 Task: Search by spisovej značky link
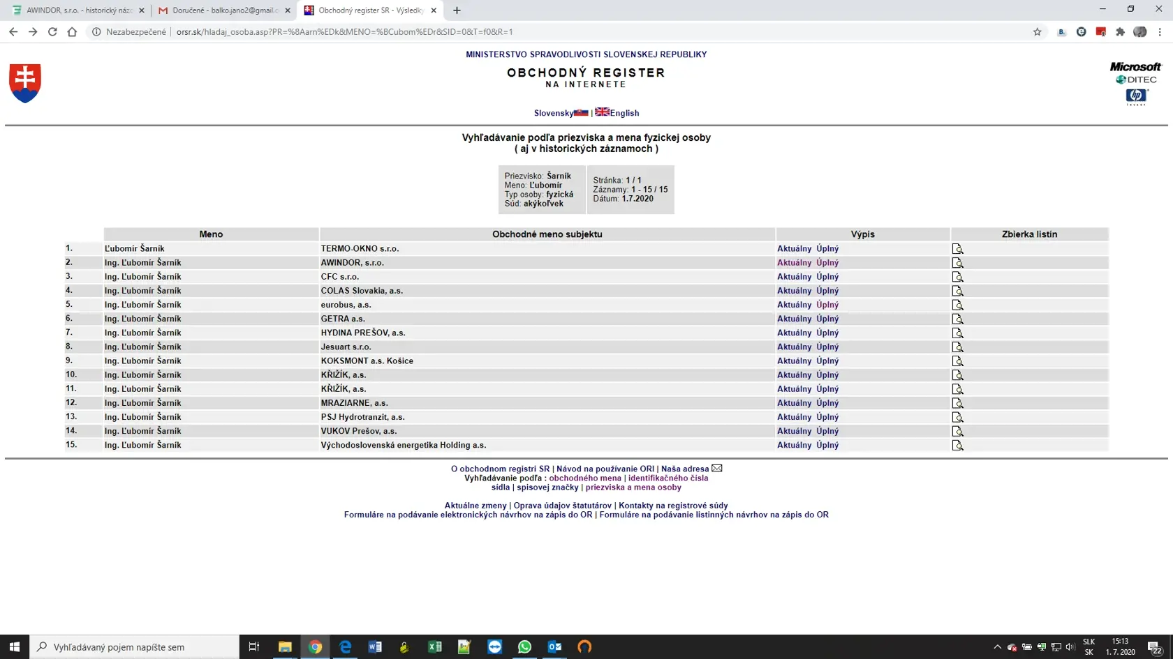548,487
